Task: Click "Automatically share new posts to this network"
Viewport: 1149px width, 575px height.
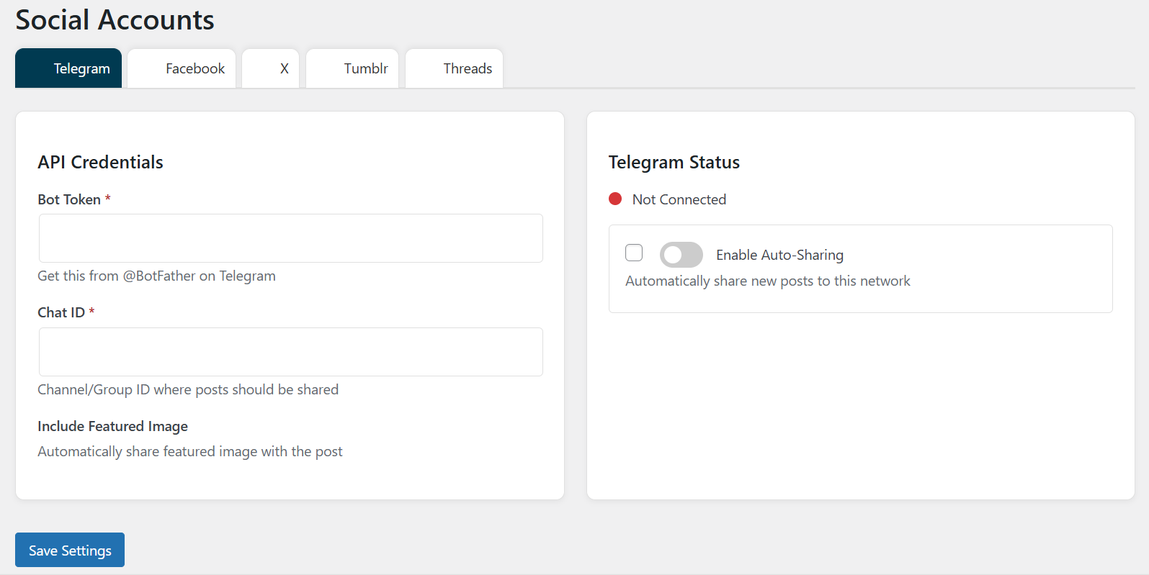Action: pyautogui.click(x=768, y=281)
